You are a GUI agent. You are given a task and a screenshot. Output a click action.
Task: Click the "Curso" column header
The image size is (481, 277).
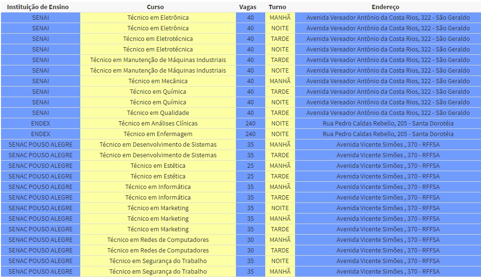[155, 7]
